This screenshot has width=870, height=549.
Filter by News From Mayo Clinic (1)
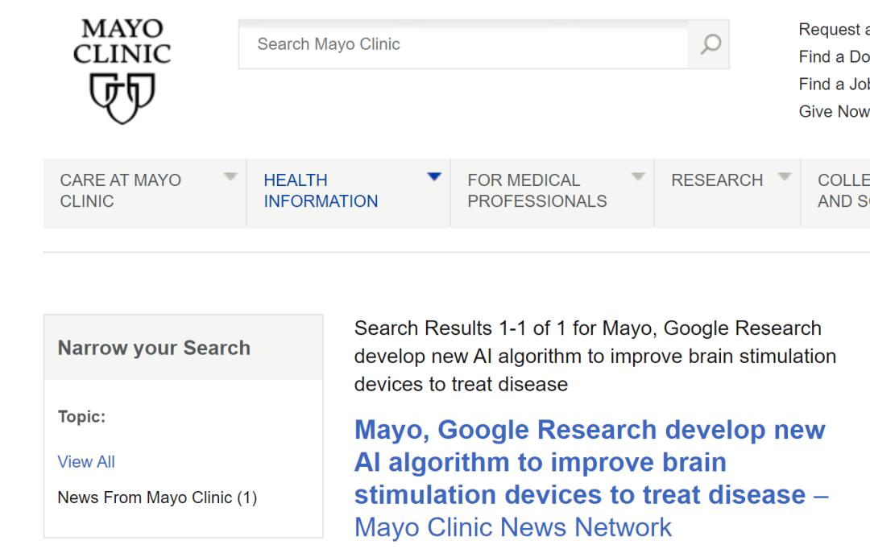coord(157,497)
